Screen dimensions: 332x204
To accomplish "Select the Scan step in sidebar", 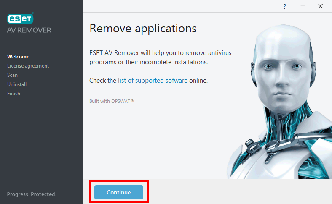I will pos(12,75).
